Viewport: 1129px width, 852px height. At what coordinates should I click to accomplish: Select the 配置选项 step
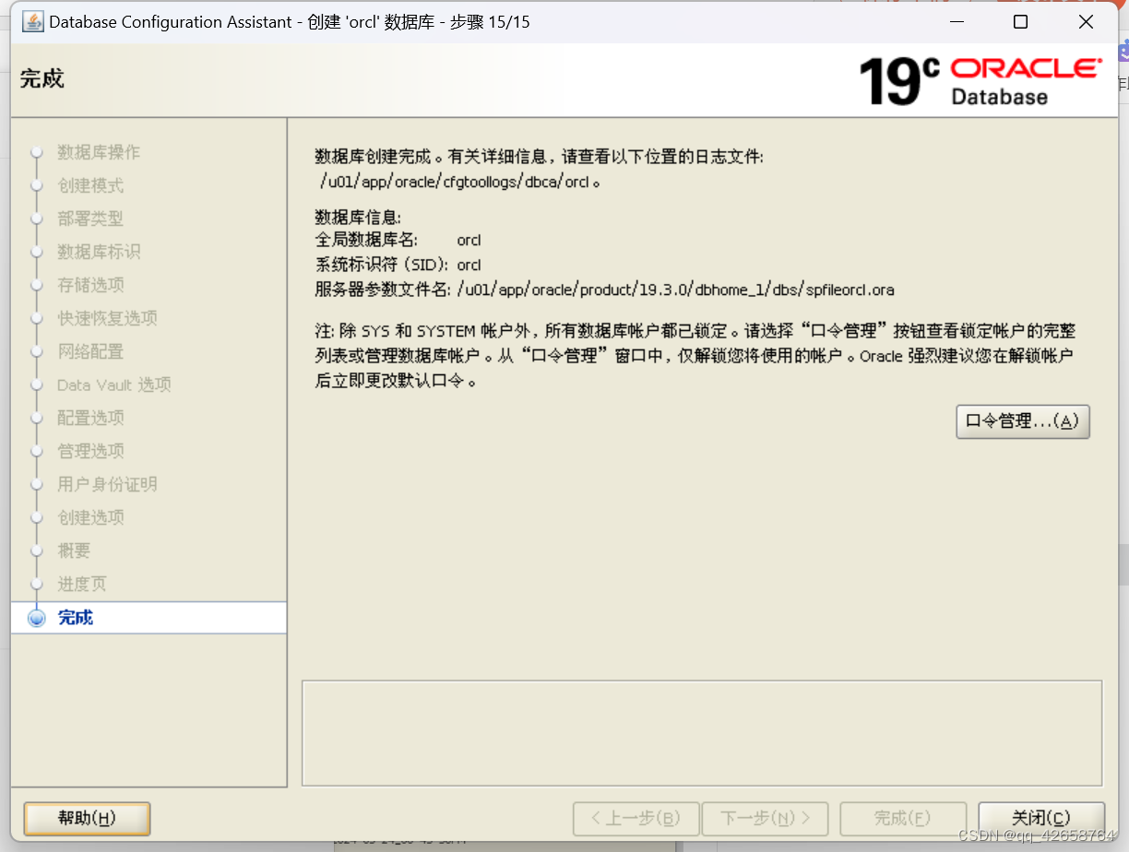[x=90, y=418]
